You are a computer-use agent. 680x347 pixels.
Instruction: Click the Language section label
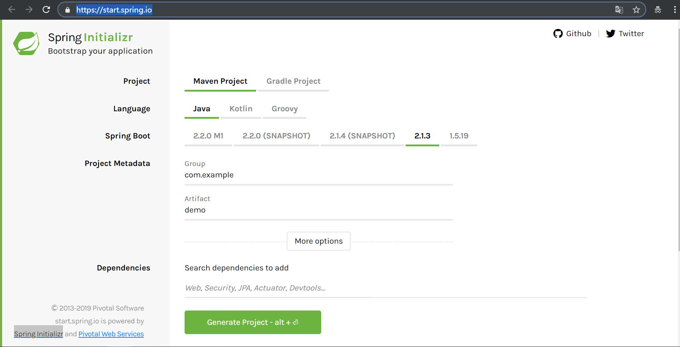point(132,109)
